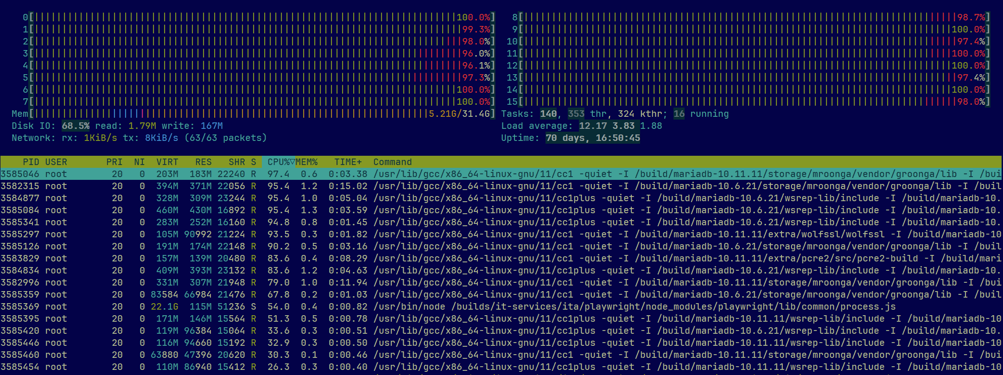The width and height of the screenshot is (1003, 375).
Task: Click the pcre2-build cc1 command text
Action: (x=687, y=258)
